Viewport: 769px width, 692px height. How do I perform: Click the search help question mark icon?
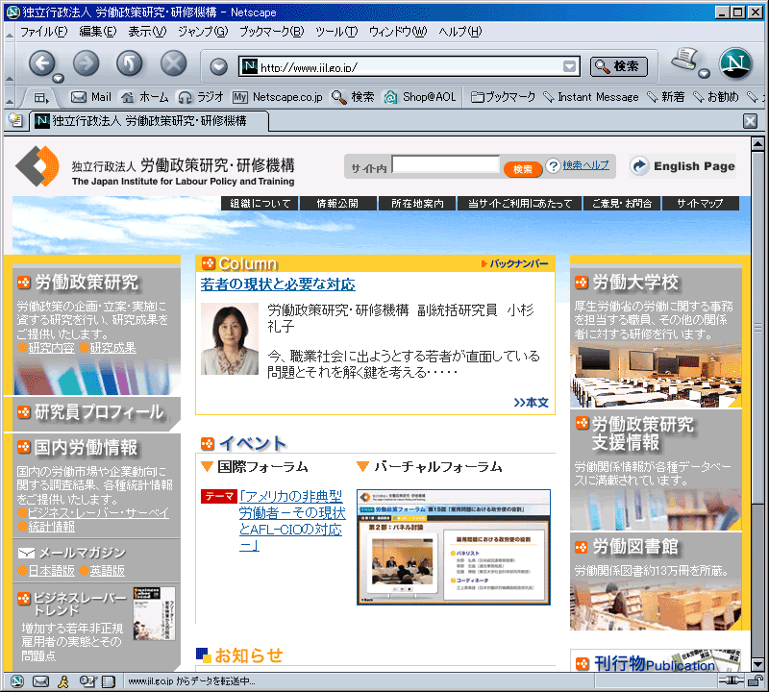pos(553,165)
